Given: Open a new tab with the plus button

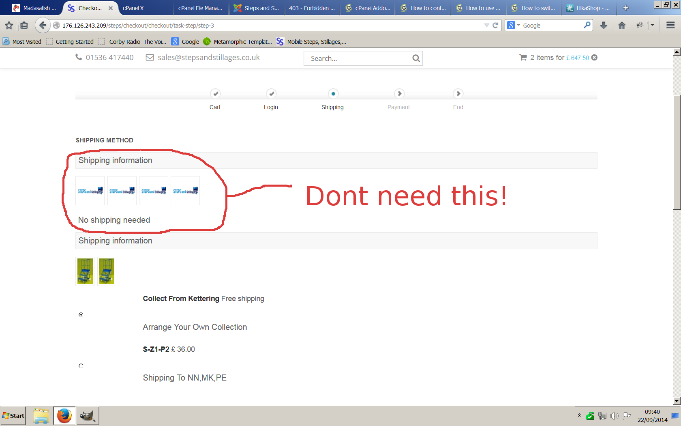Looking at the screenshot, I should coord(626,8).
